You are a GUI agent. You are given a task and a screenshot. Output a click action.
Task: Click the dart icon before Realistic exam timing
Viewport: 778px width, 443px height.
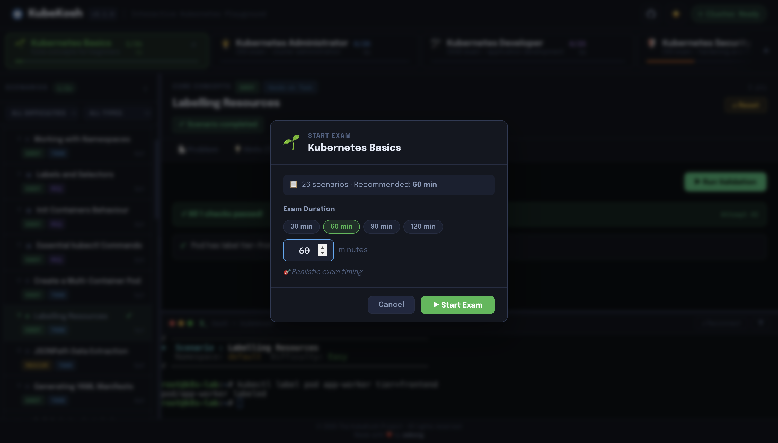287,272
